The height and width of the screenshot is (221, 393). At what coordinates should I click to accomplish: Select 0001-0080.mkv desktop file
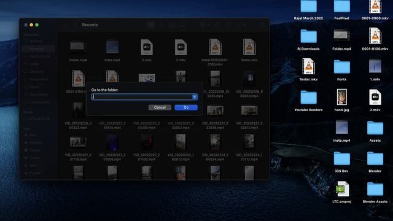click(x=375, y=10)
